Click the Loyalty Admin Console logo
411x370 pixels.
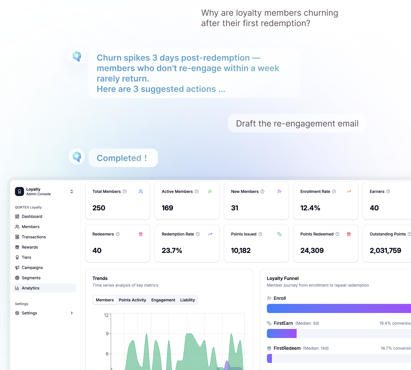coord(19,191)
